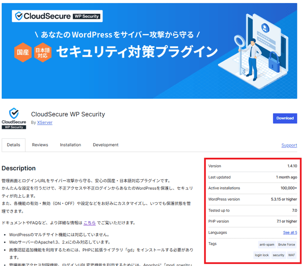Click the Tested up to value 7.0
The width and height of the screenshot is (306, 266).
294,210
